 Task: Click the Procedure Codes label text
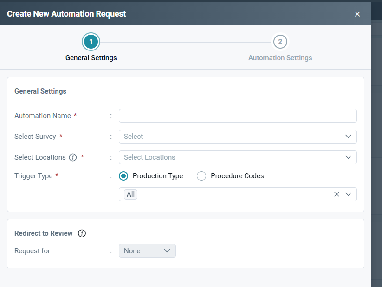[237, 176]
